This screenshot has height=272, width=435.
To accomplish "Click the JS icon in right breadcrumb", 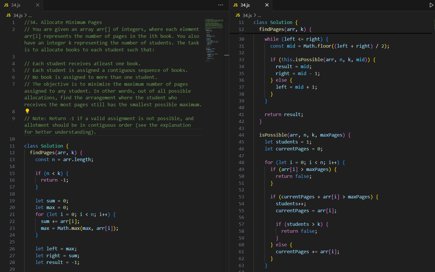I will [238, 15].
